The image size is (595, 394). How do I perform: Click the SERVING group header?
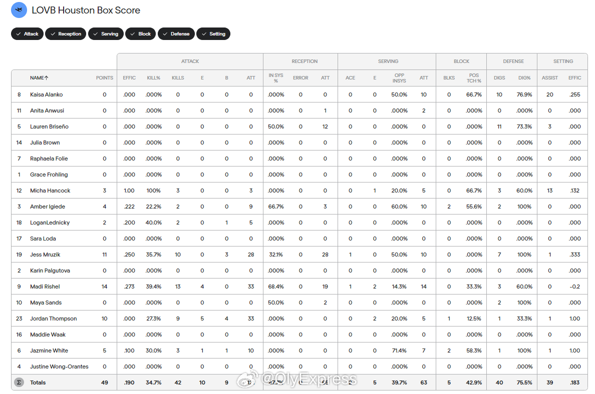388,61
